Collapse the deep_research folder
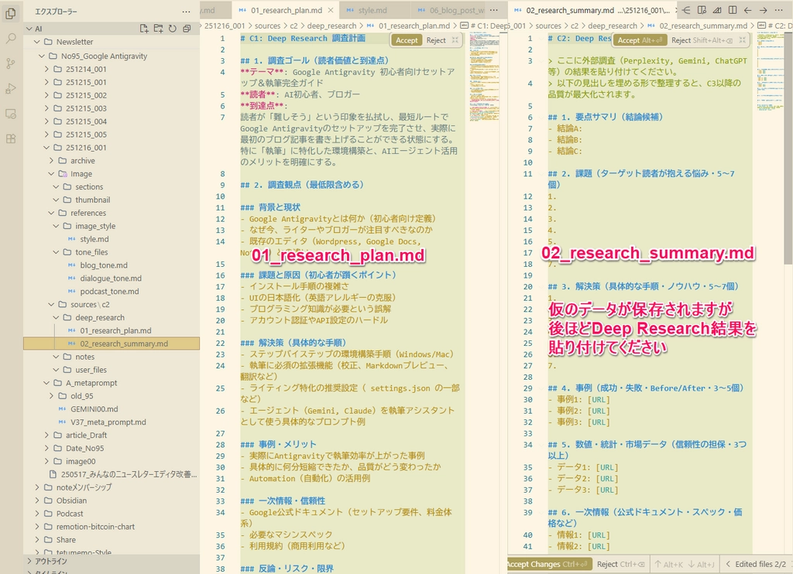 coord(56,318)
